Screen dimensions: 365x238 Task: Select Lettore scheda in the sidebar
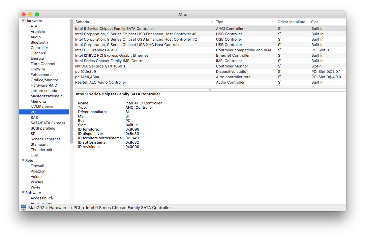click(x=44, y=91)
